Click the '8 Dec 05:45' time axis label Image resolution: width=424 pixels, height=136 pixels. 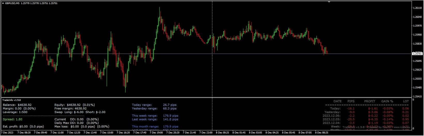289,133
